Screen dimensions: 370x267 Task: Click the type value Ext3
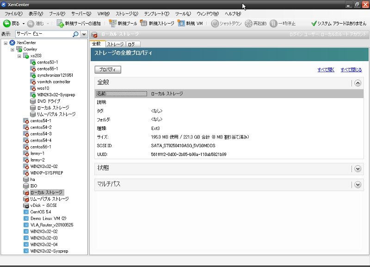pyautogui.click(x=155, y=129)
